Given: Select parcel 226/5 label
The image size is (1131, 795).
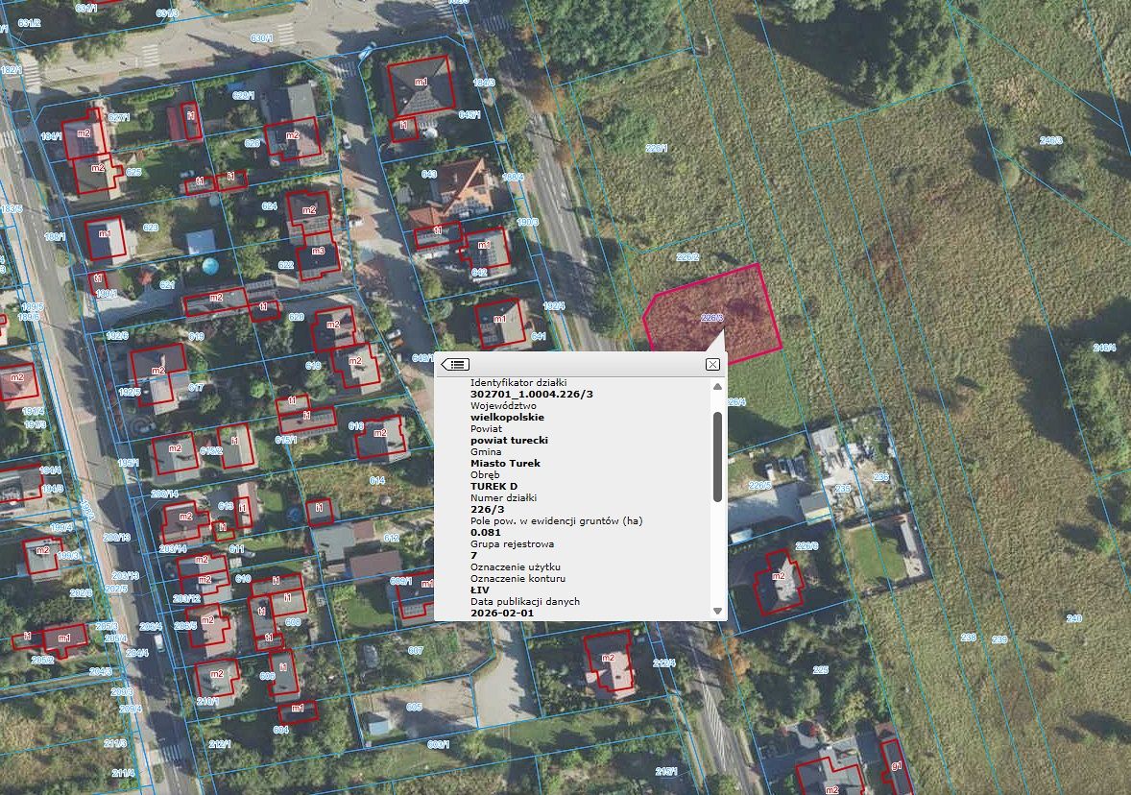Looking at the screenshot, I should point(759,486).
